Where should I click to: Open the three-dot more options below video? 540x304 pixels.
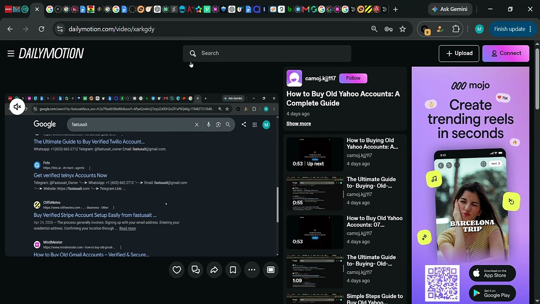click(252, 270)
